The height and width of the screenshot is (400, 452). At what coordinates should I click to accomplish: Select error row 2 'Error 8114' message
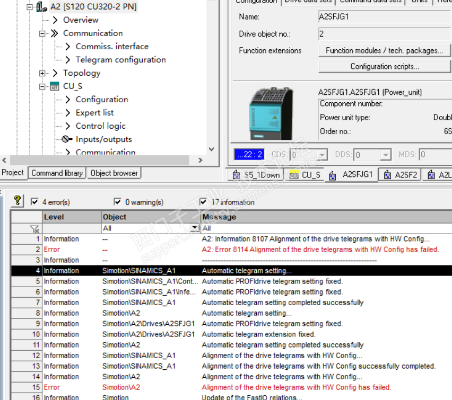point(320,250)
